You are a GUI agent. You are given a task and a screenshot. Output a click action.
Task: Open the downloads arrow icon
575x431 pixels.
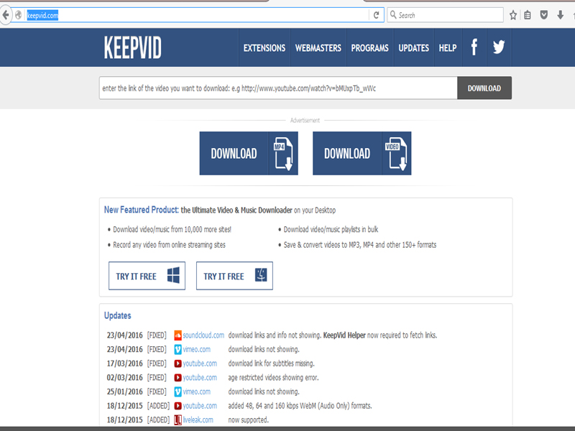[x=561, y=15]
